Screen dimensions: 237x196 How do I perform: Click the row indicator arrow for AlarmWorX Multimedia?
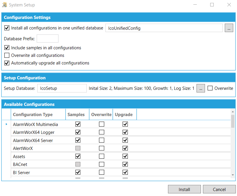(6, 124)
